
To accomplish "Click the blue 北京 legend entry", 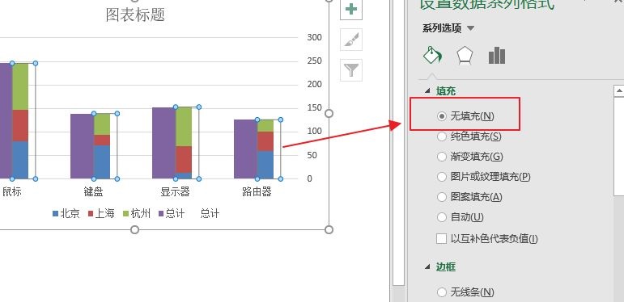I will pos(66,214).
